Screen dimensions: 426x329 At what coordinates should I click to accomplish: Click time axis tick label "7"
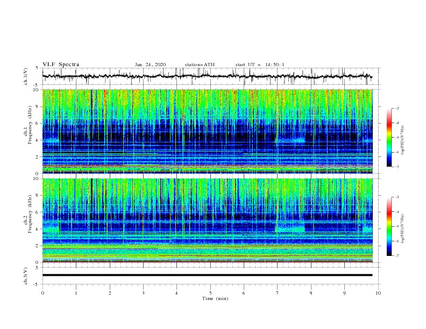click(x=277, y=293)
